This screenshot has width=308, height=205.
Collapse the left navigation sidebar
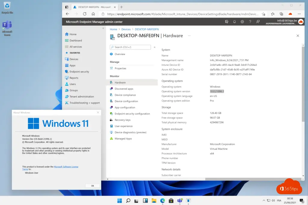103,28
